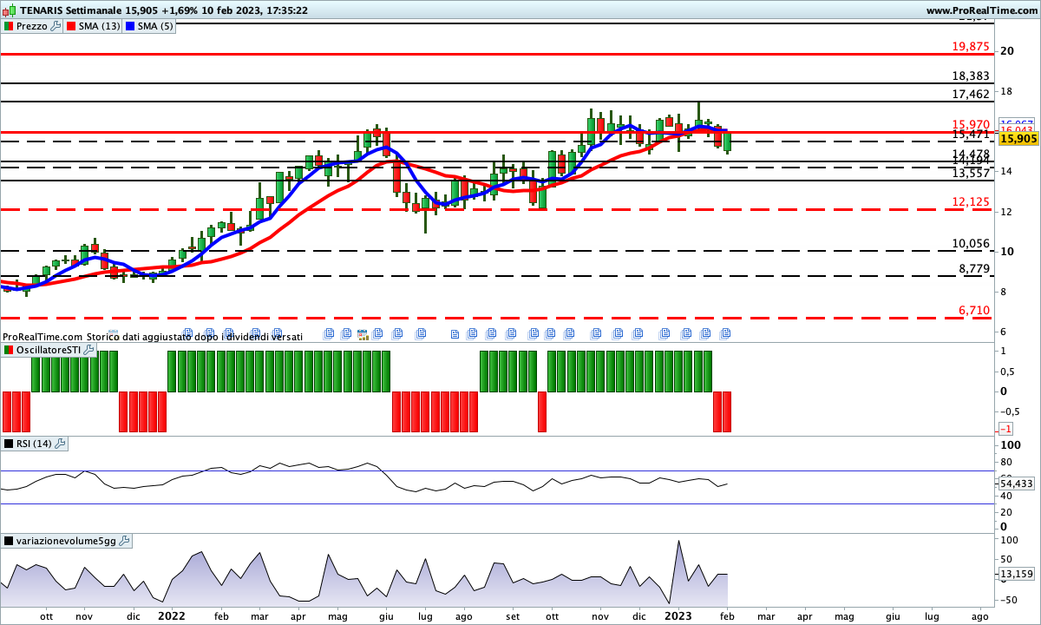Select the OscillatoreSTI panel label
The height and width of the screenshot is (625, 1041).
pyautogui.click(x=49, y=349)
